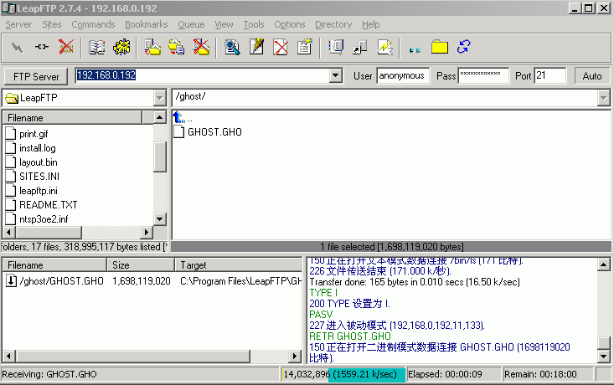Click the Port field showing 21
This screenshot has height=385, width=614.
(550, 75)
